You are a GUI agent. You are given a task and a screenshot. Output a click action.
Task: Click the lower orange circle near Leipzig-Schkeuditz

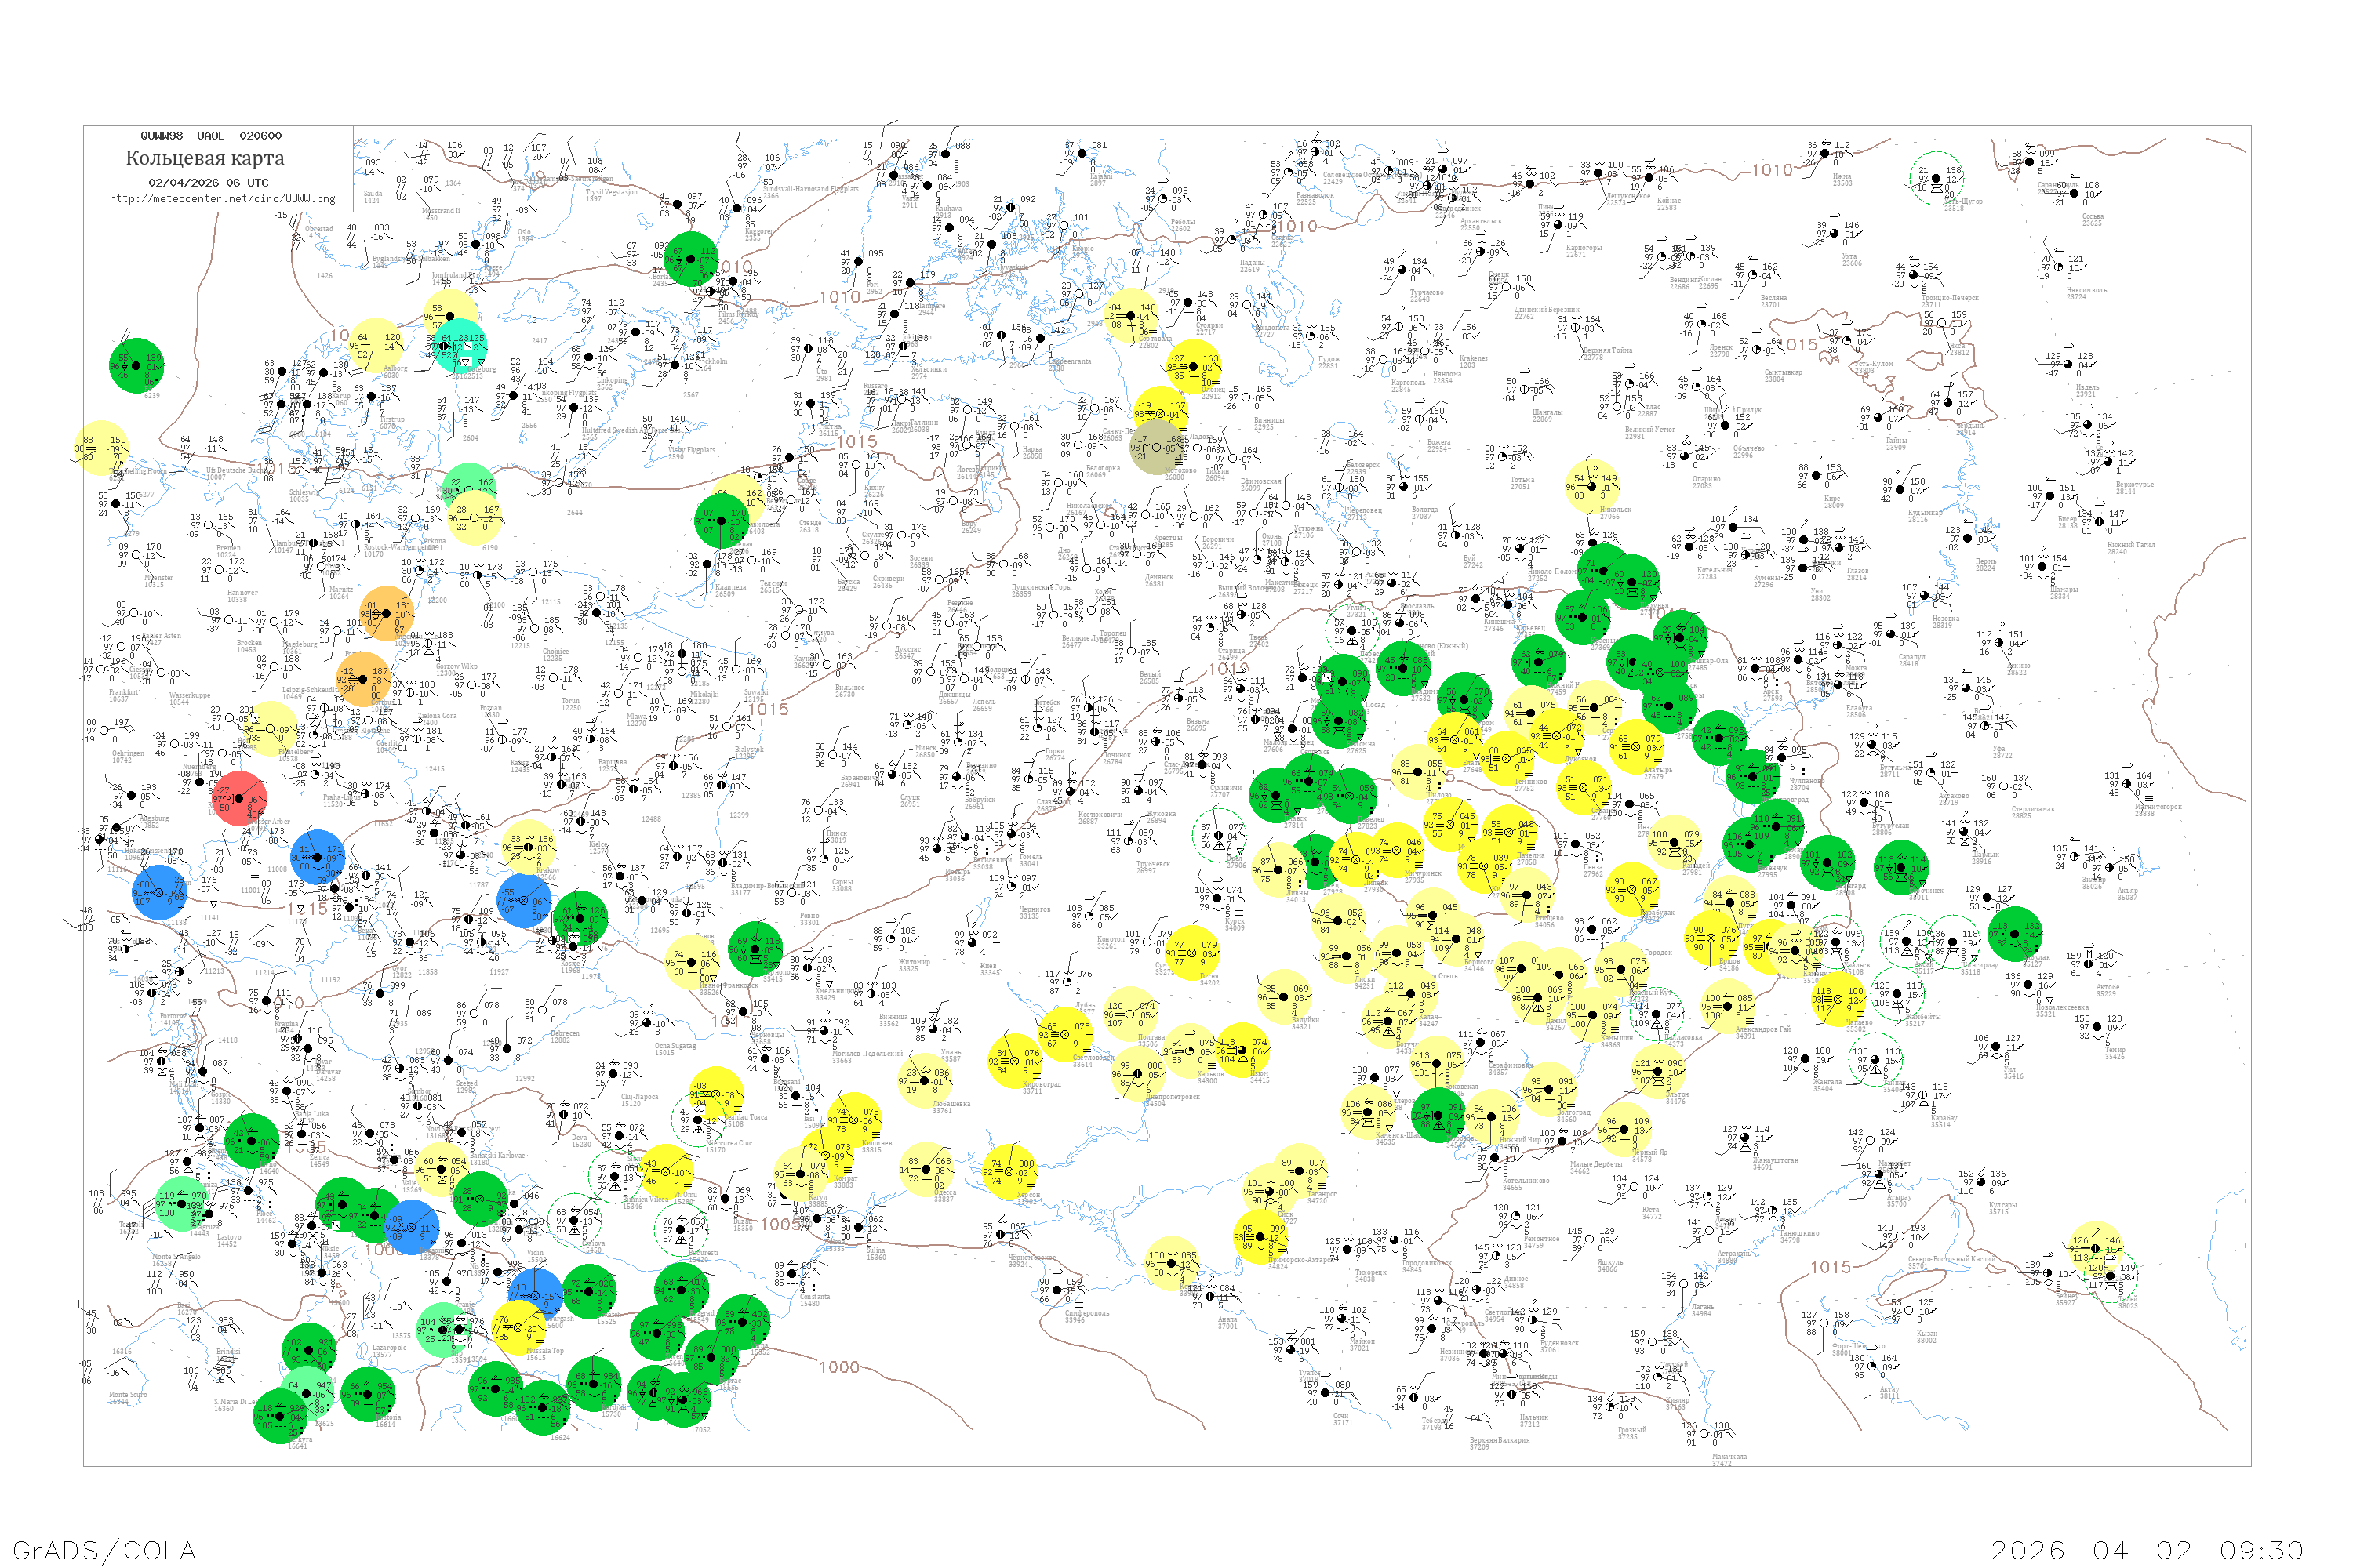tap(362, 679)
